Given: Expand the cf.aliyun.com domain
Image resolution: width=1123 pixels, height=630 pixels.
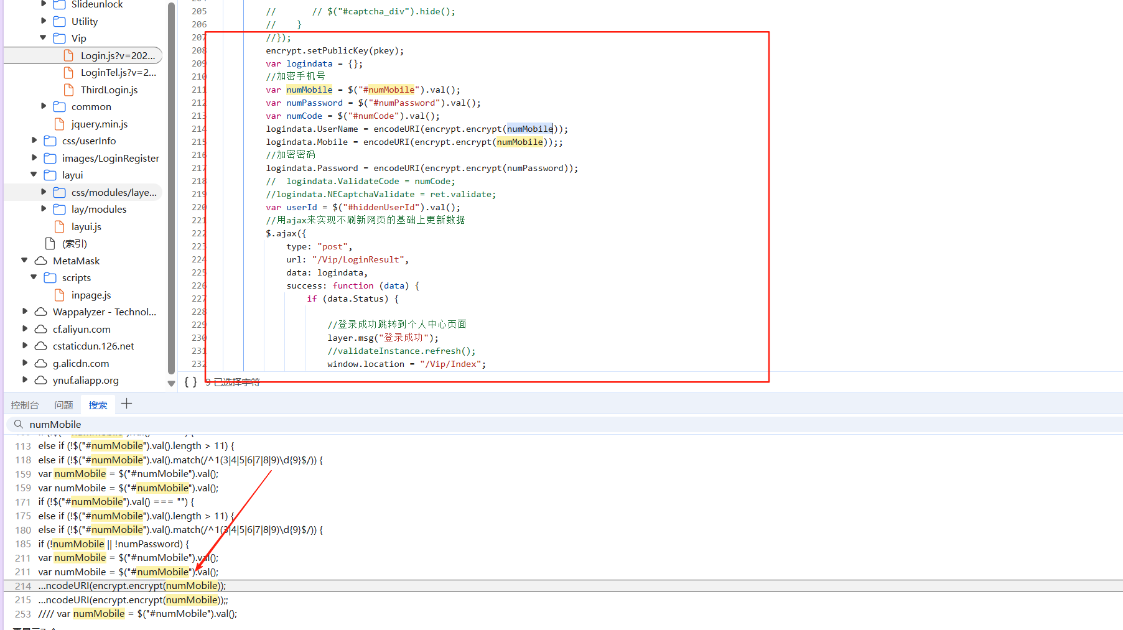Looking at the screenshot, I should [x=24, y=329].
